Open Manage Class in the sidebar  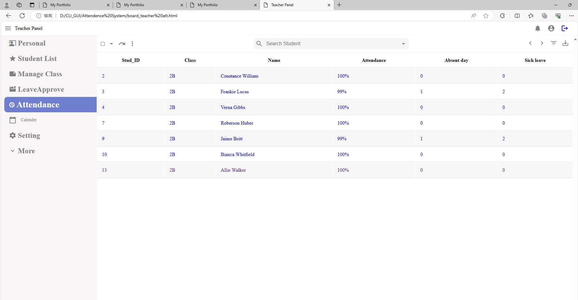tap(39, 74)
